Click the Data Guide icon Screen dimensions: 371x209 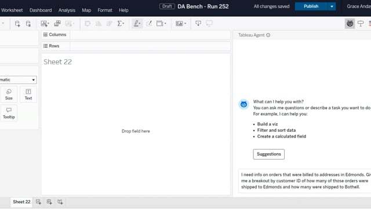(x=361, y=23)
